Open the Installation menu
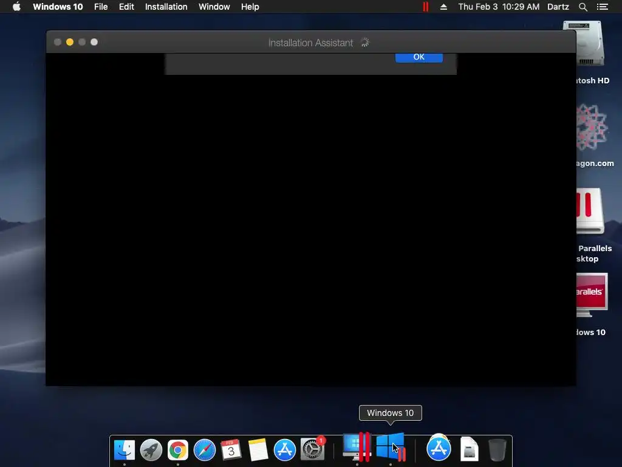The height and width of the screenshot is (467, 622). tap(166, 7)
